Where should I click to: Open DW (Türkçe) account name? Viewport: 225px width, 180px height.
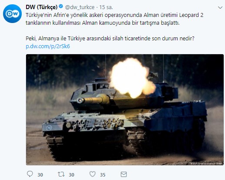click(x=42, y=7)
